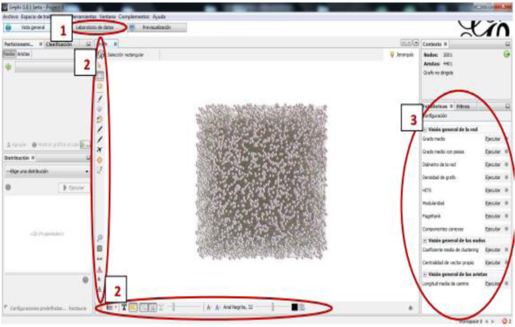The height and width of the screenshot is (327, 515).
Task: Switch to Nodos in partition panel
Action: [x=8, y=53]
